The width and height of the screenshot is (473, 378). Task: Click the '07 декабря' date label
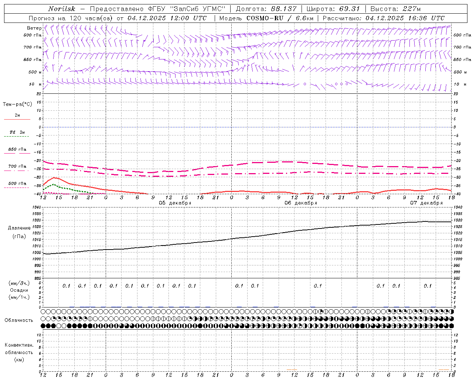pos(426,203)
